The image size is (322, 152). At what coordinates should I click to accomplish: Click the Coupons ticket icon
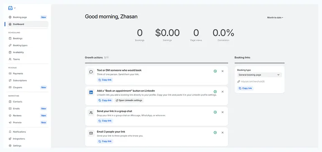[10, 87]
